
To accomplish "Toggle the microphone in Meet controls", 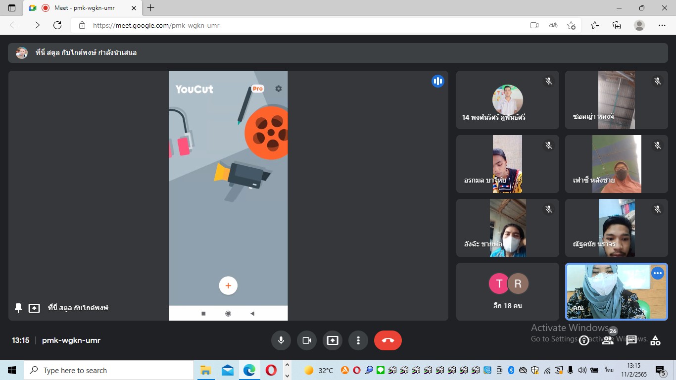I will [x=281, y=340].
